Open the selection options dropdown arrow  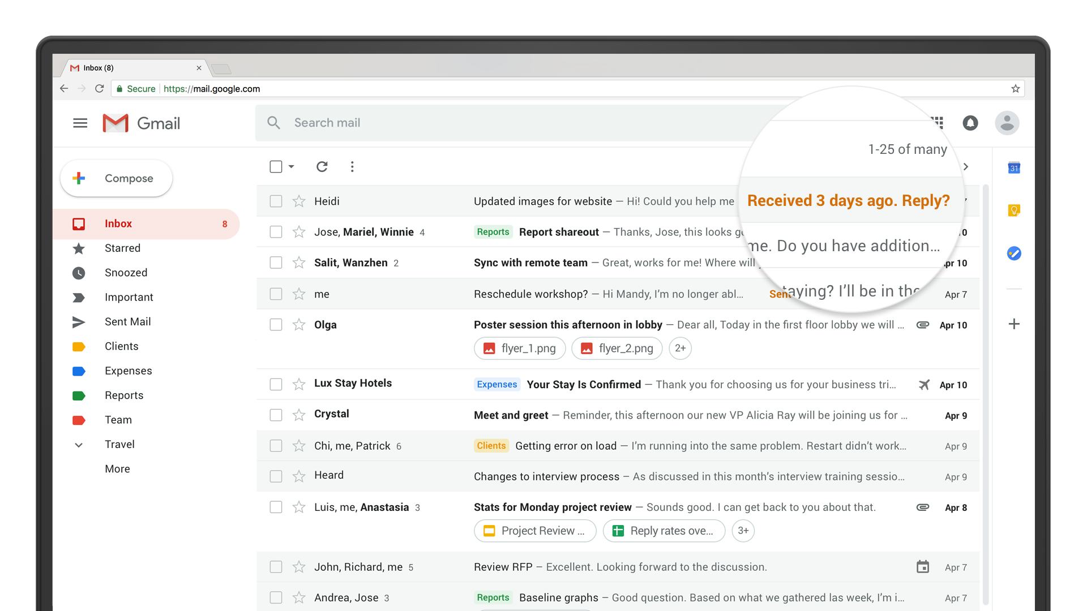(x=291, y=167)
